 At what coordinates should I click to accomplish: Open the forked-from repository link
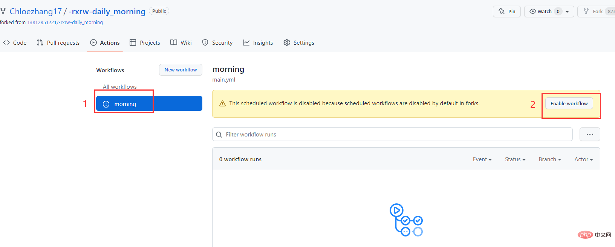click(x=65, y=23)
